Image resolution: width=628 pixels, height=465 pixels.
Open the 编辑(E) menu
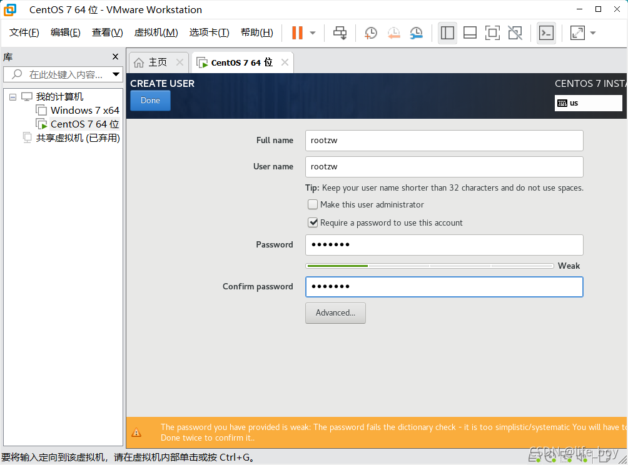(65, 32)
